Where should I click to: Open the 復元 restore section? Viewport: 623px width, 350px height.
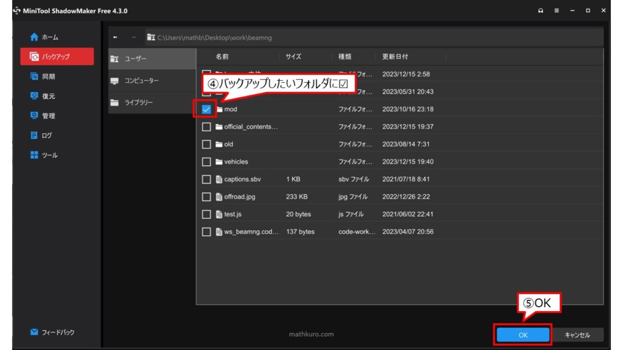click(43, 96)
